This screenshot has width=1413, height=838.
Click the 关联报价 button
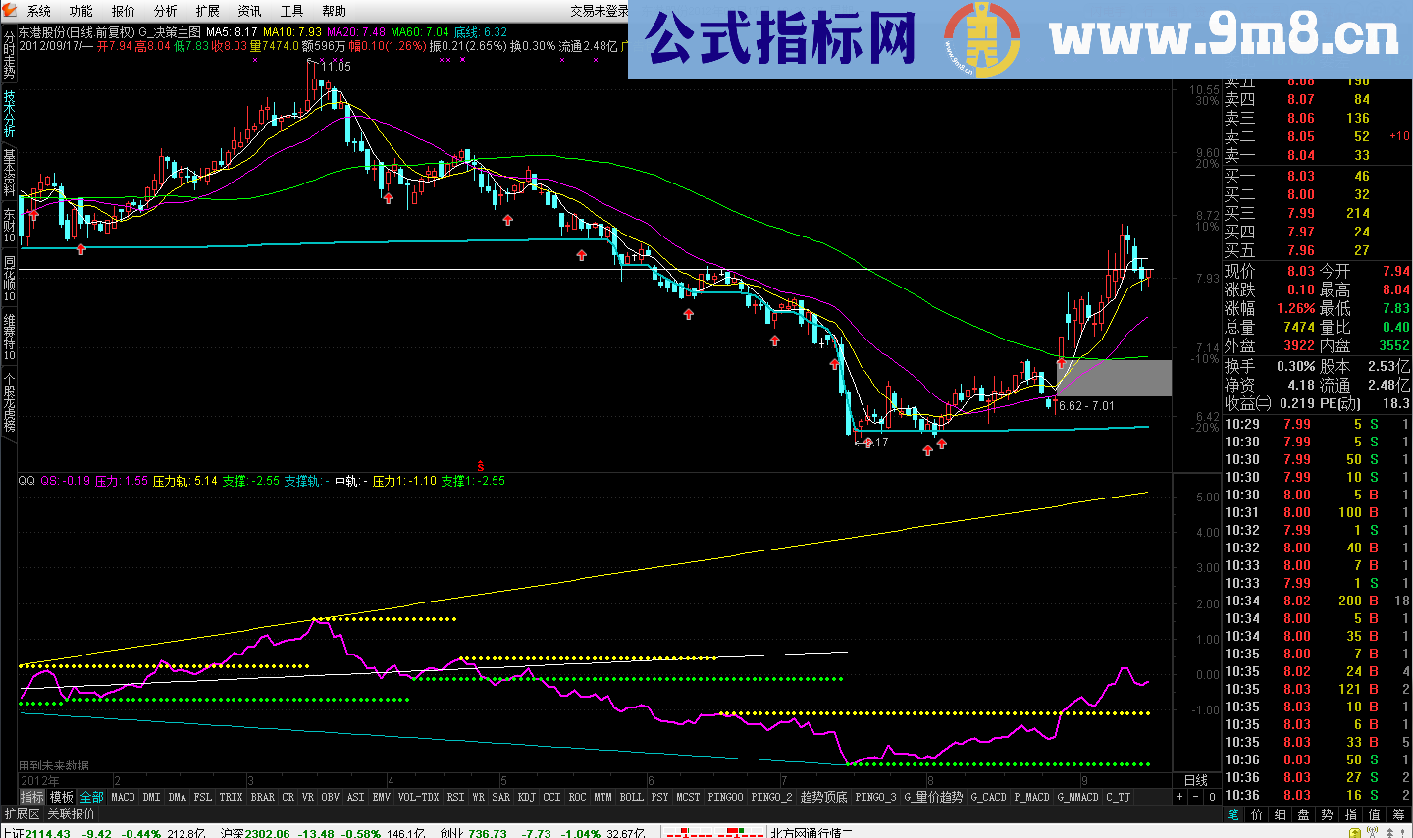click(72, 813)
